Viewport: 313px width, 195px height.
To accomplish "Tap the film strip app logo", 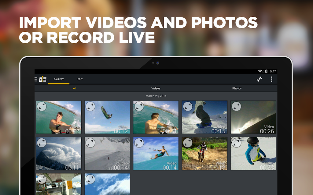I will 43,79.
